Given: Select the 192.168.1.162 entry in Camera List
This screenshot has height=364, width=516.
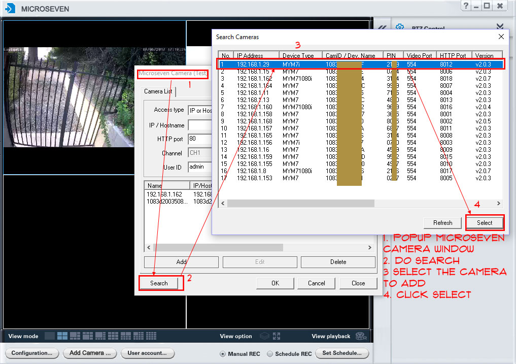Looking at the screenshot, I should pyautogui.click(x=179, y=194).
